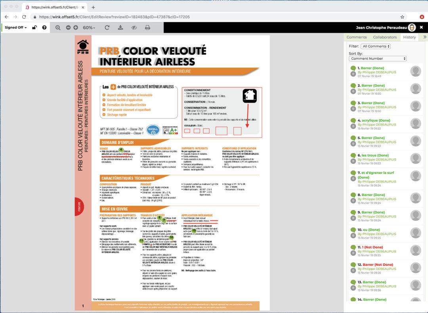
Task: Reload the page in the browser
Action: click(x=24, y=17)
